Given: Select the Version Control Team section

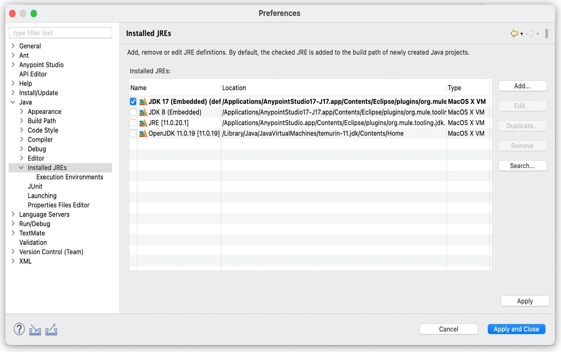Looking at the screenshot, I should tap(51, 252).
